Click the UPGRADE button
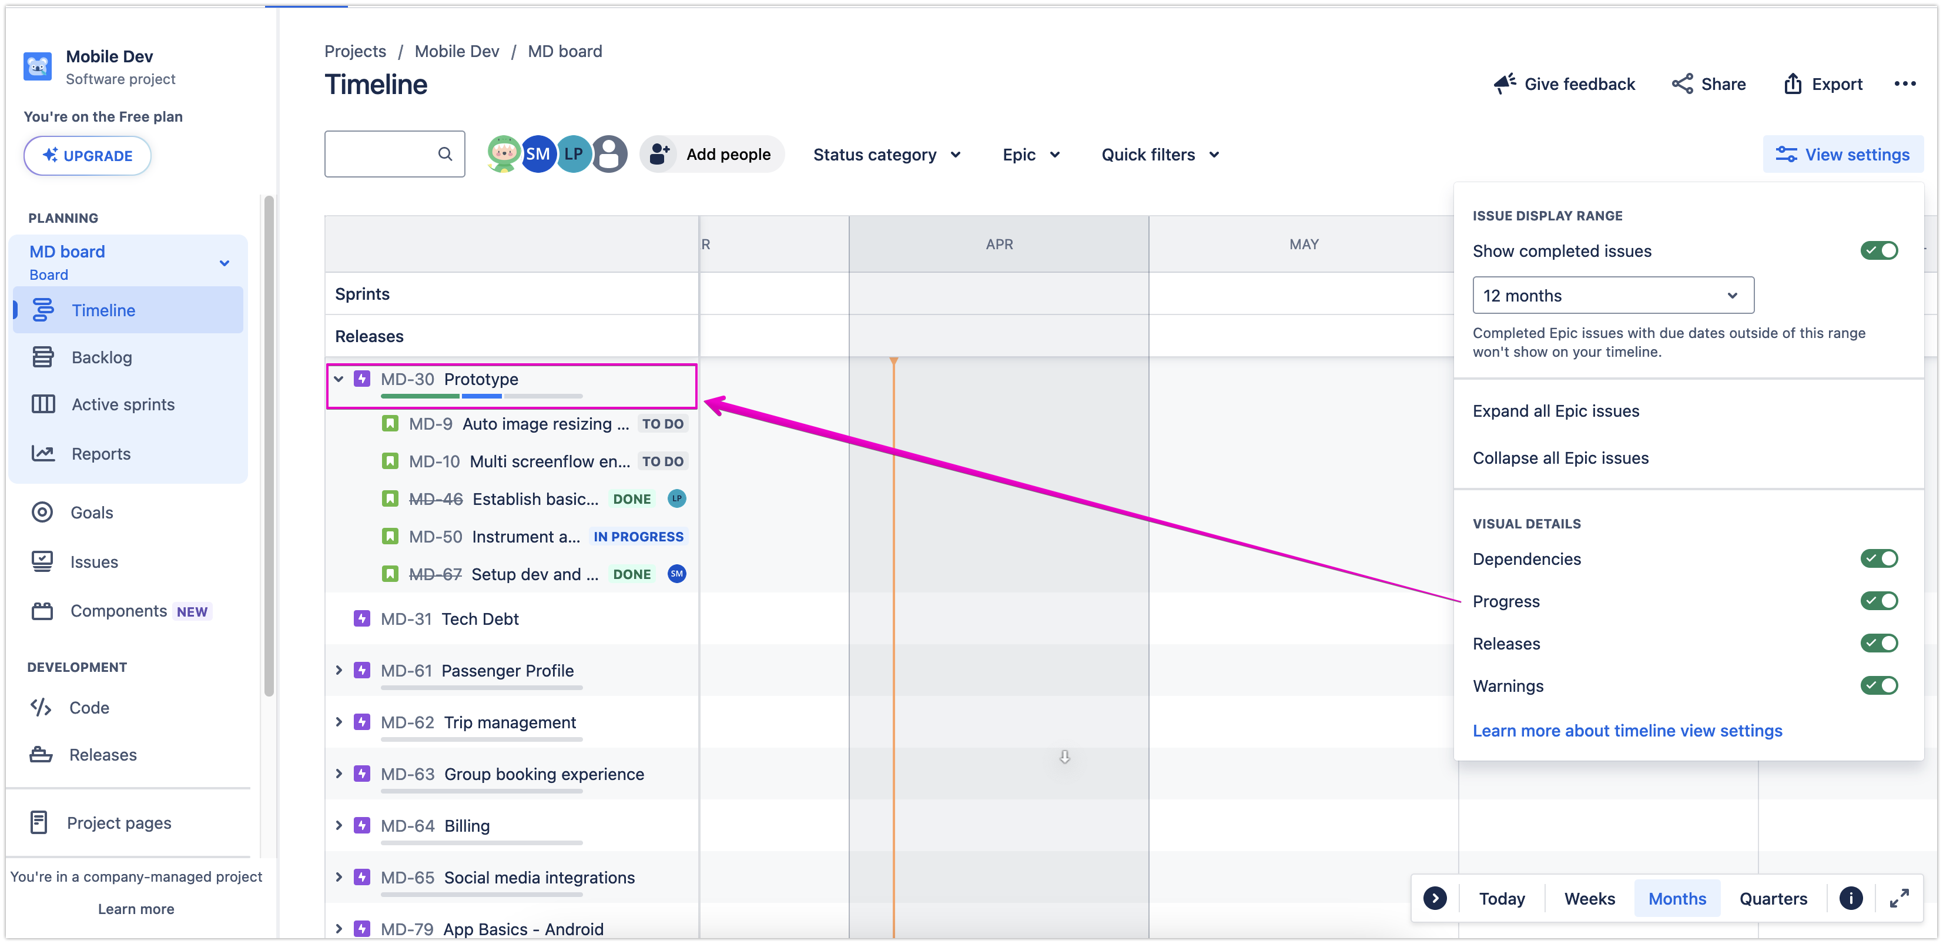Viewport: 1943px width, 944px height. pos(88,155)
